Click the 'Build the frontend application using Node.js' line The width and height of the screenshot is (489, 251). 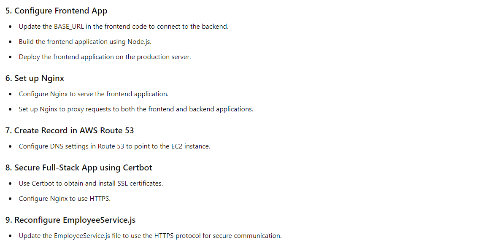coord(85,42)
